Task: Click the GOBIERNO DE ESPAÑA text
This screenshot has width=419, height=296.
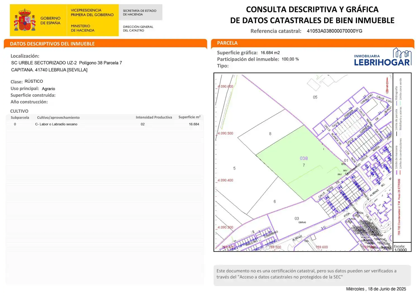Action: pyautogui.click(x=50, y=20)
